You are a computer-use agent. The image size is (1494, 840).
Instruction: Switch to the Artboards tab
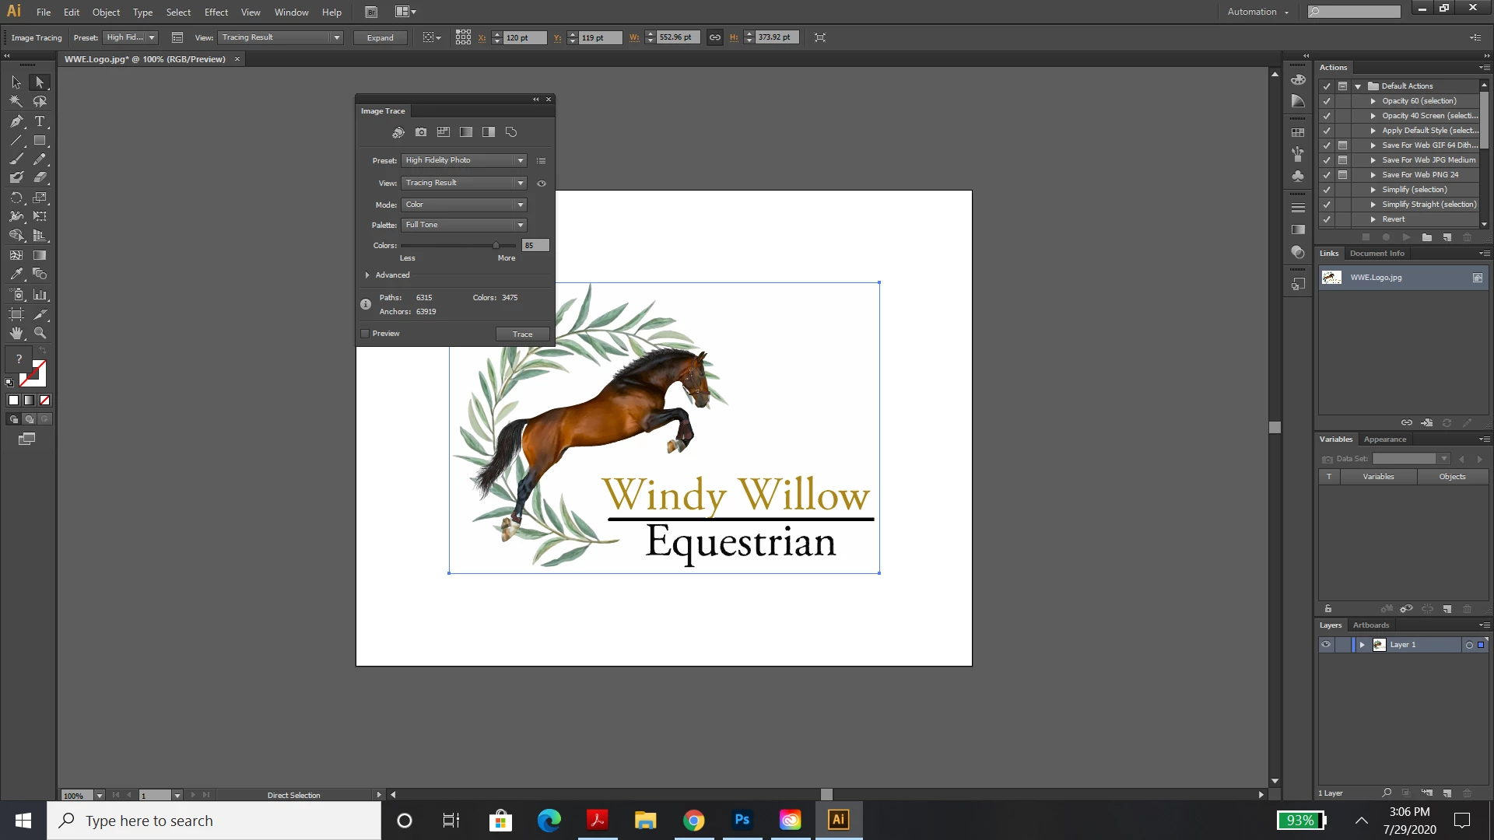(1370, 625)
